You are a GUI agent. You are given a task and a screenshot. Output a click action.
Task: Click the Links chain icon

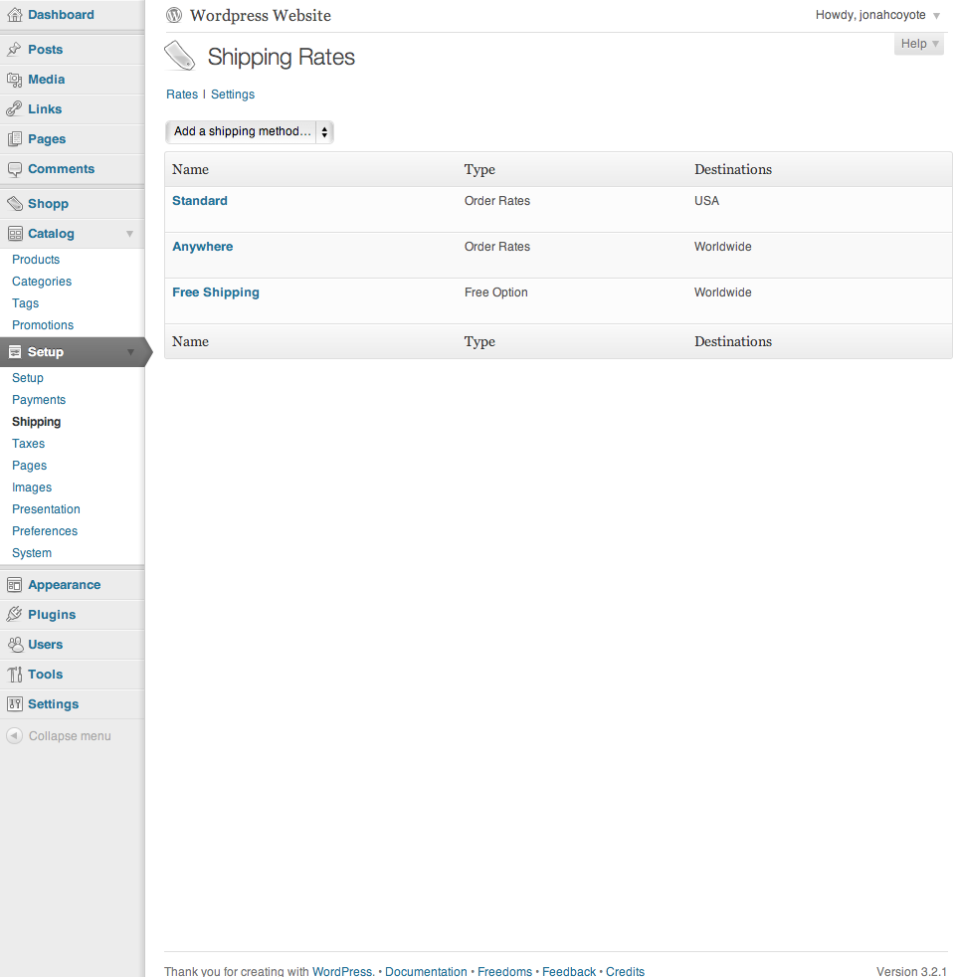tap(14, 109)
